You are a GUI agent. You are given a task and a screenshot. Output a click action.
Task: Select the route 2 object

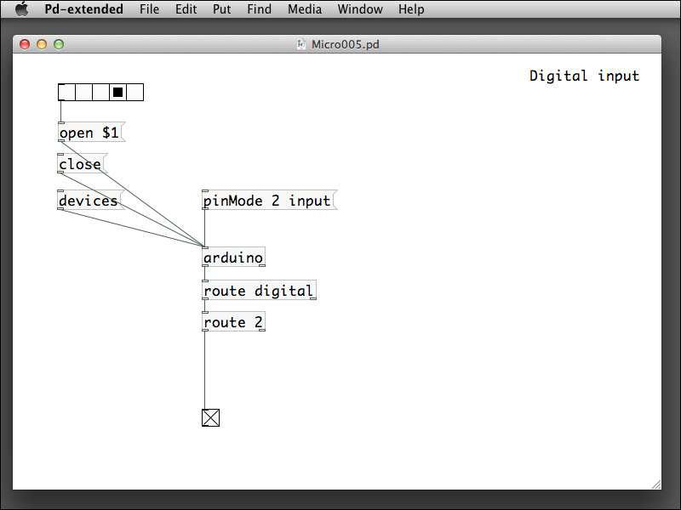coord(232,321)
